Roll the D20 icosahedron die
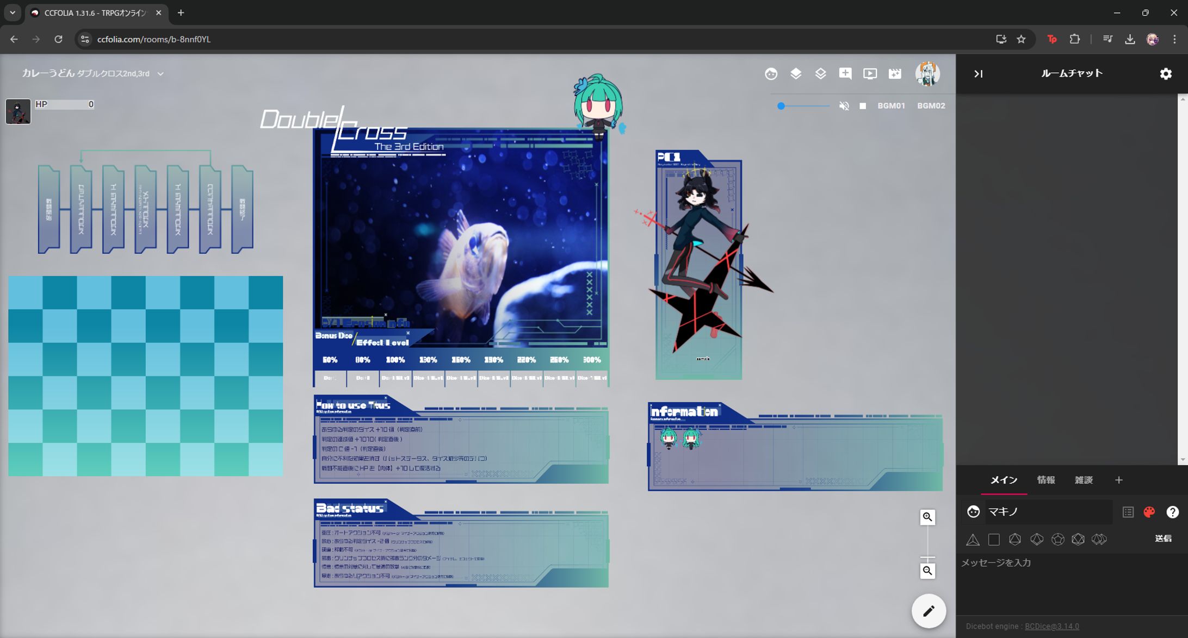This screenshot has width=1188, height=638. [x=1078, y=539]
